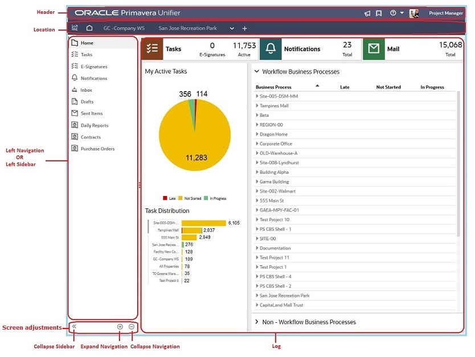Screen dimensions: 475x357
Task: Click the In Progress column header
Action: 432,87
